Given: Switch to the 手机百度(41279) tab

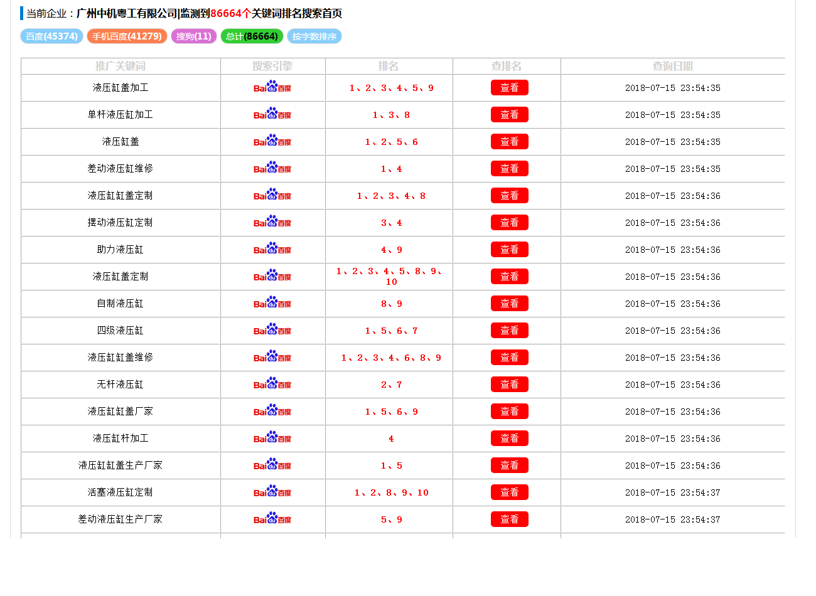Looking at the screenshot, I should pyautogui.click(x=127, y=36).
